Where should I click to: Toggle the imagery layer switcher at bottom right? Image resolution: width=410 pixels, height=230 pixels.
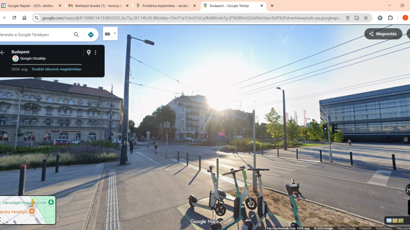coord(395,220)
